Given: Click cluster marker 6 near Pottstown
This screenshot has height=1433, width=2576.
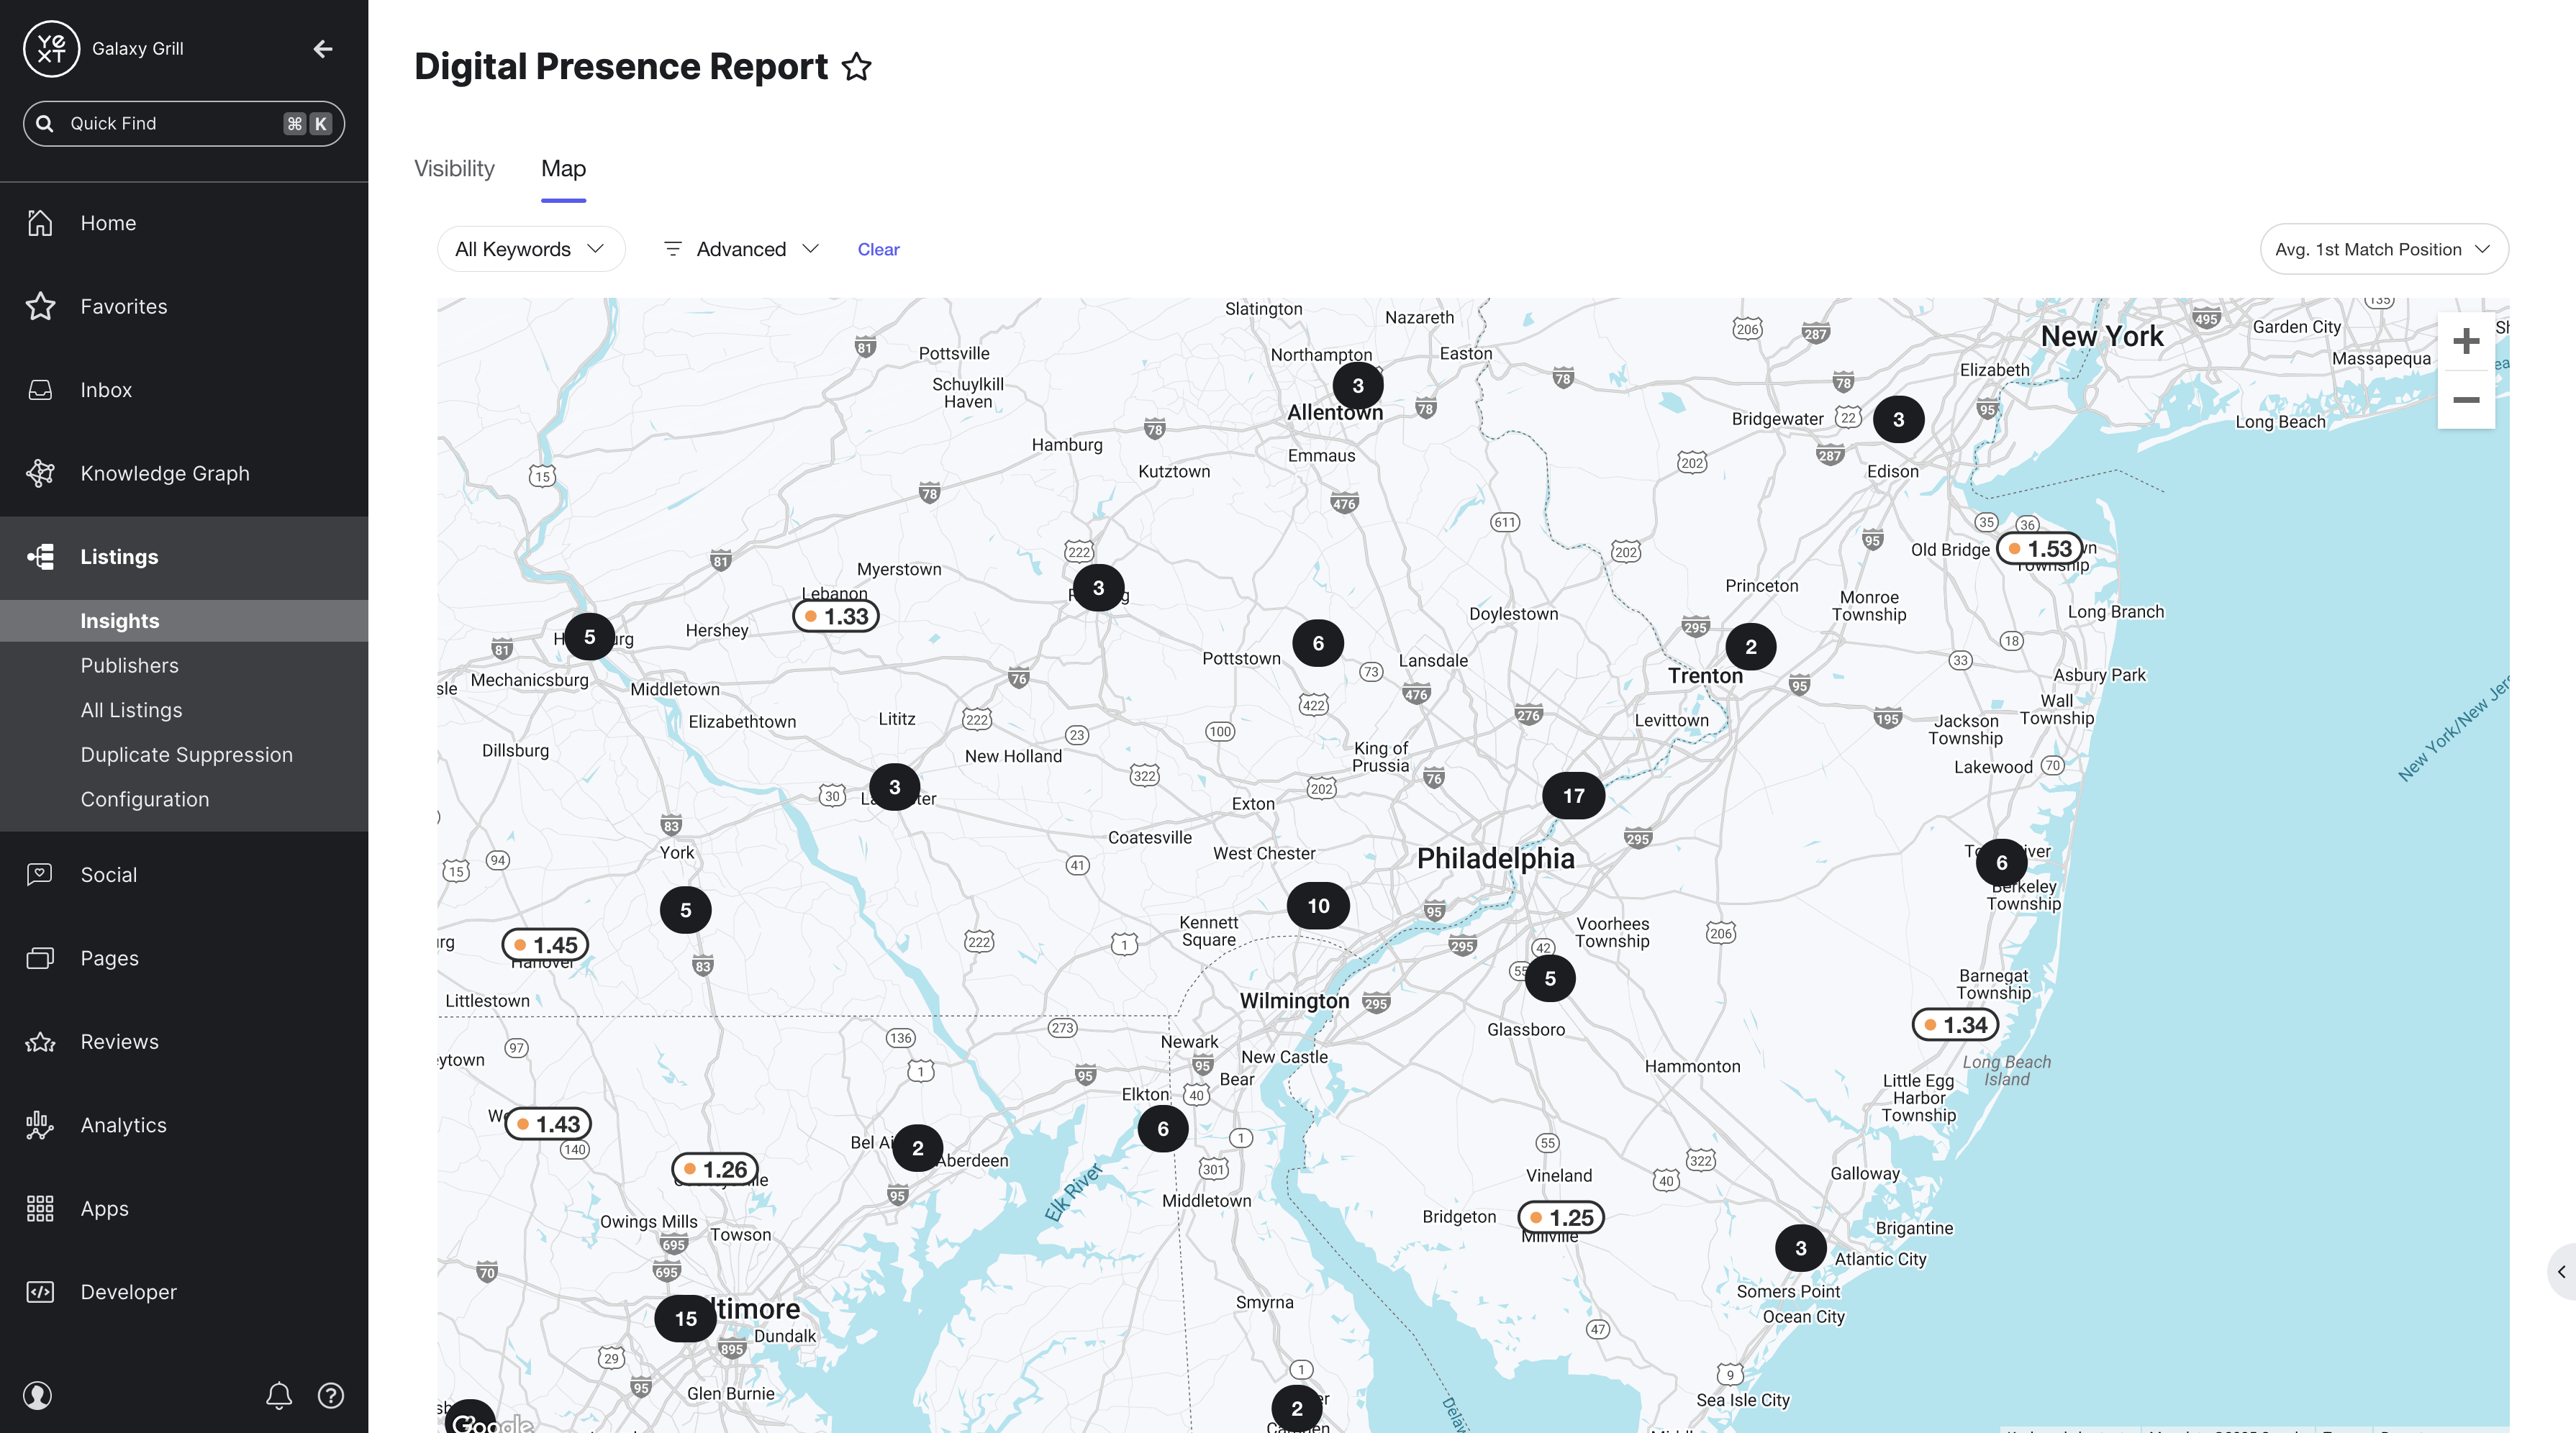Looking at the screenshot, I should (1318, 643).
